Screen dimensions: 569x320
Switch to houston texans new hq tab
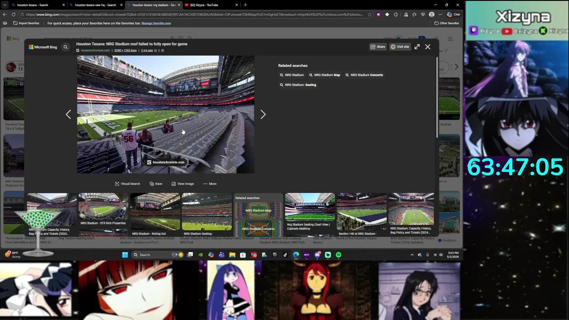(95, 5)
